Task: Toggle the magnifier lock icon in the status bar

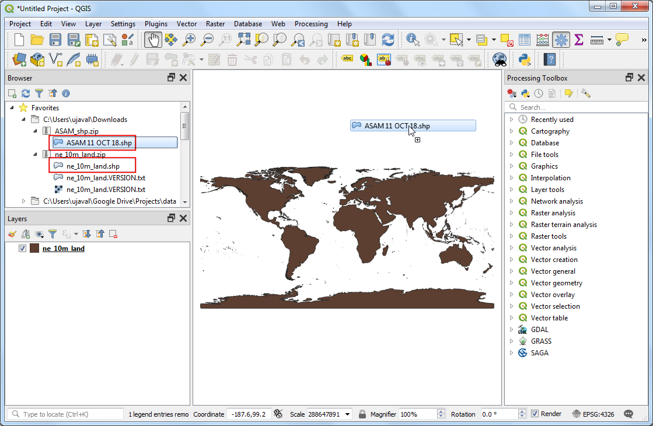Action: coord(362,414)
